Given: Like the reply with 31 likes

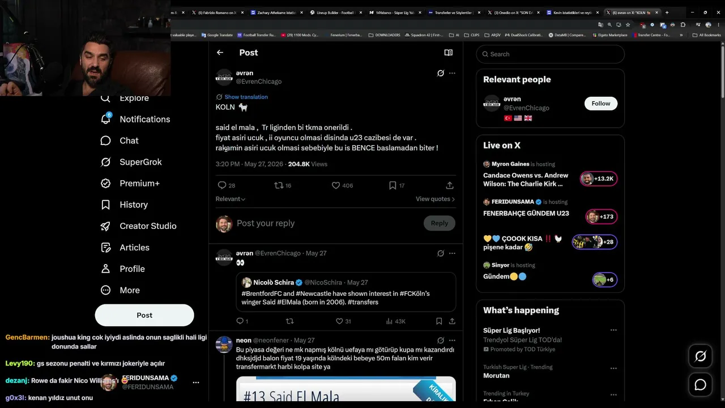Looking at the screenshot, I should [343, 321].
